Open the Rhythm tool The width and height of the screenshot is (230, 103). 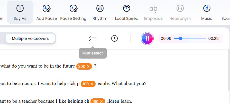pyautogui.click(x=100, y=8)
